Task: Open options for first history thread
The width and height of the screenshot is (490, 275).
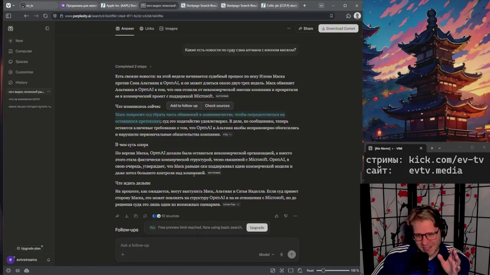Action: coord(48,92)
